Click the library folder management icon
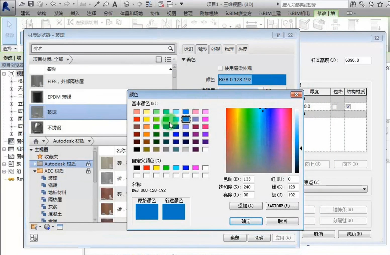The width and height of the screenshot is (390, 255). [x=34, y=227]
